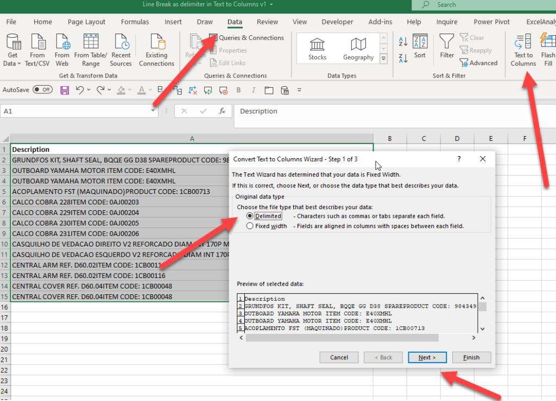Click Text to Columns
Image resolution: width=556 pixels, height=401 pixels.
(x=523, y=50)
